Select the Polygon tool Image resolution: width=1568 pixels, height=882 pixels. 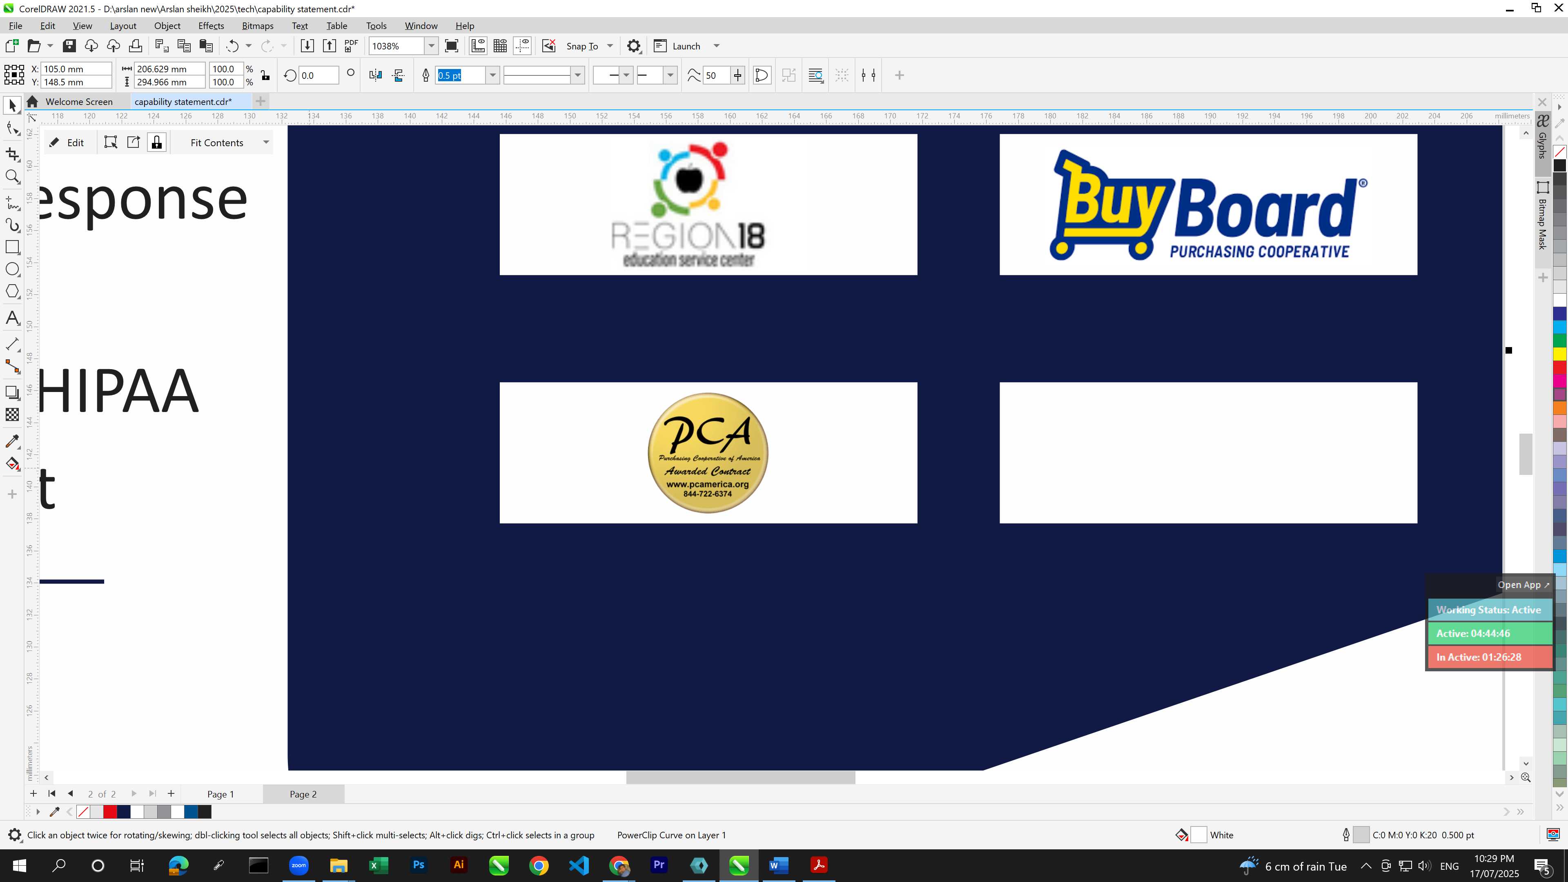12,291
